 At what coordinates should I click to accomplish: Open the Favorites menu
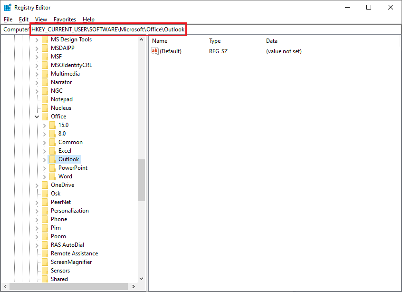tap(65, 19)
